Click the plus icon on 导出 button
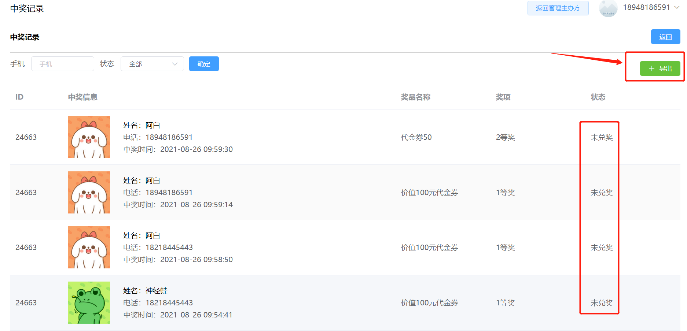This screenshot has width=687, height=331. point(651,68)
